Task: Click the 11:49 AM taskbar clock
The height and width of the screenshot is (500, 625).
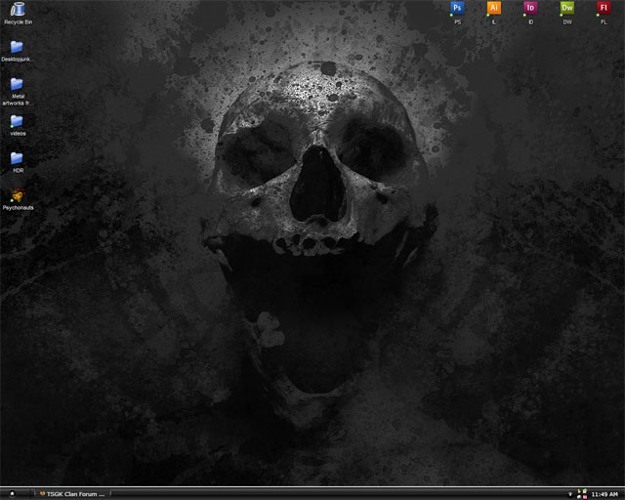Action: pos(604,494)
